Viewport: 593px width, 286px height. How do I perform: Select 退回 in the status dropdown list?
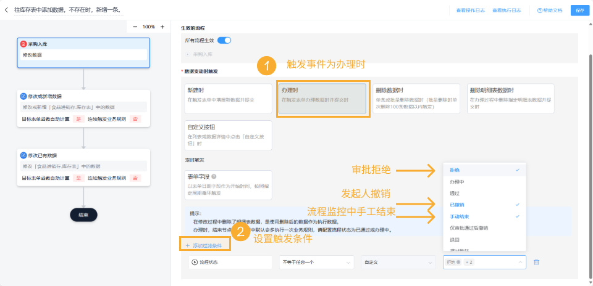click(484, 240)
